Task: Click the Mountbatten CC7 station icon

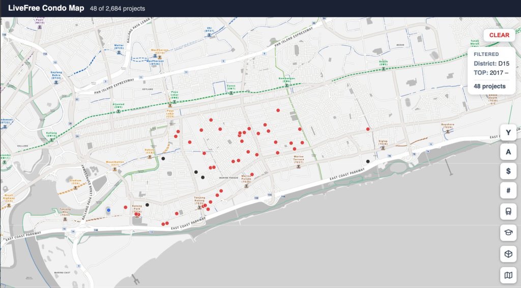Action: click(x=114, y=169)
